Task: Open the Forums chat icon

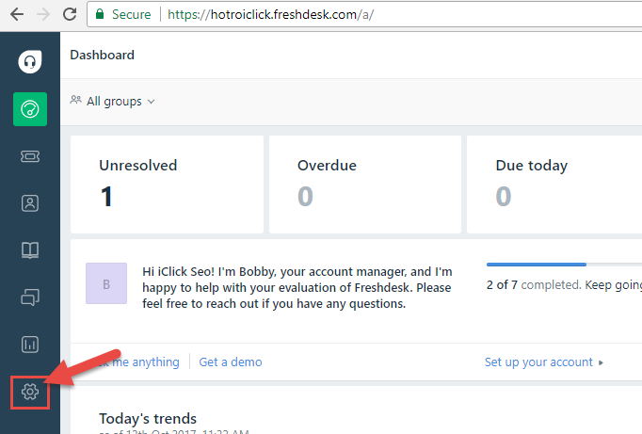Action: coord(30,297)
